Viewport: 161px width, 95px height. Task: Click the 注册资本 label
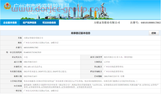[18, 67]
